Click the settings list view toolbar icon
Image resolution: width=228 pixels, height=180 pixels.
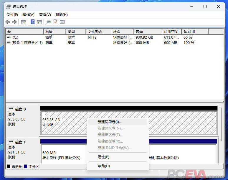tap(62, 22)
